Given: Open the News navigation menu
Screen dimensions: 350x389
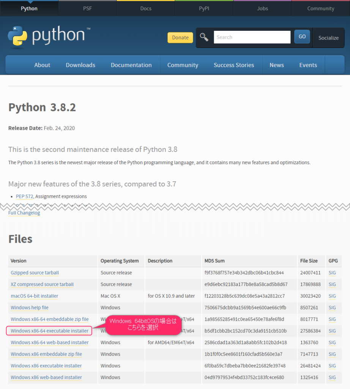Looking at the screenshot, I should click(x=277, y=65).
